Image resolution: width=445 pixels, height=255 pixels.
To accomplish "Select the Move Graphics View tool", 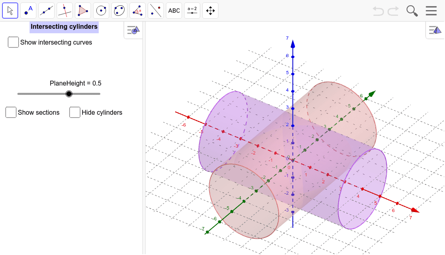I will point(210,11).
